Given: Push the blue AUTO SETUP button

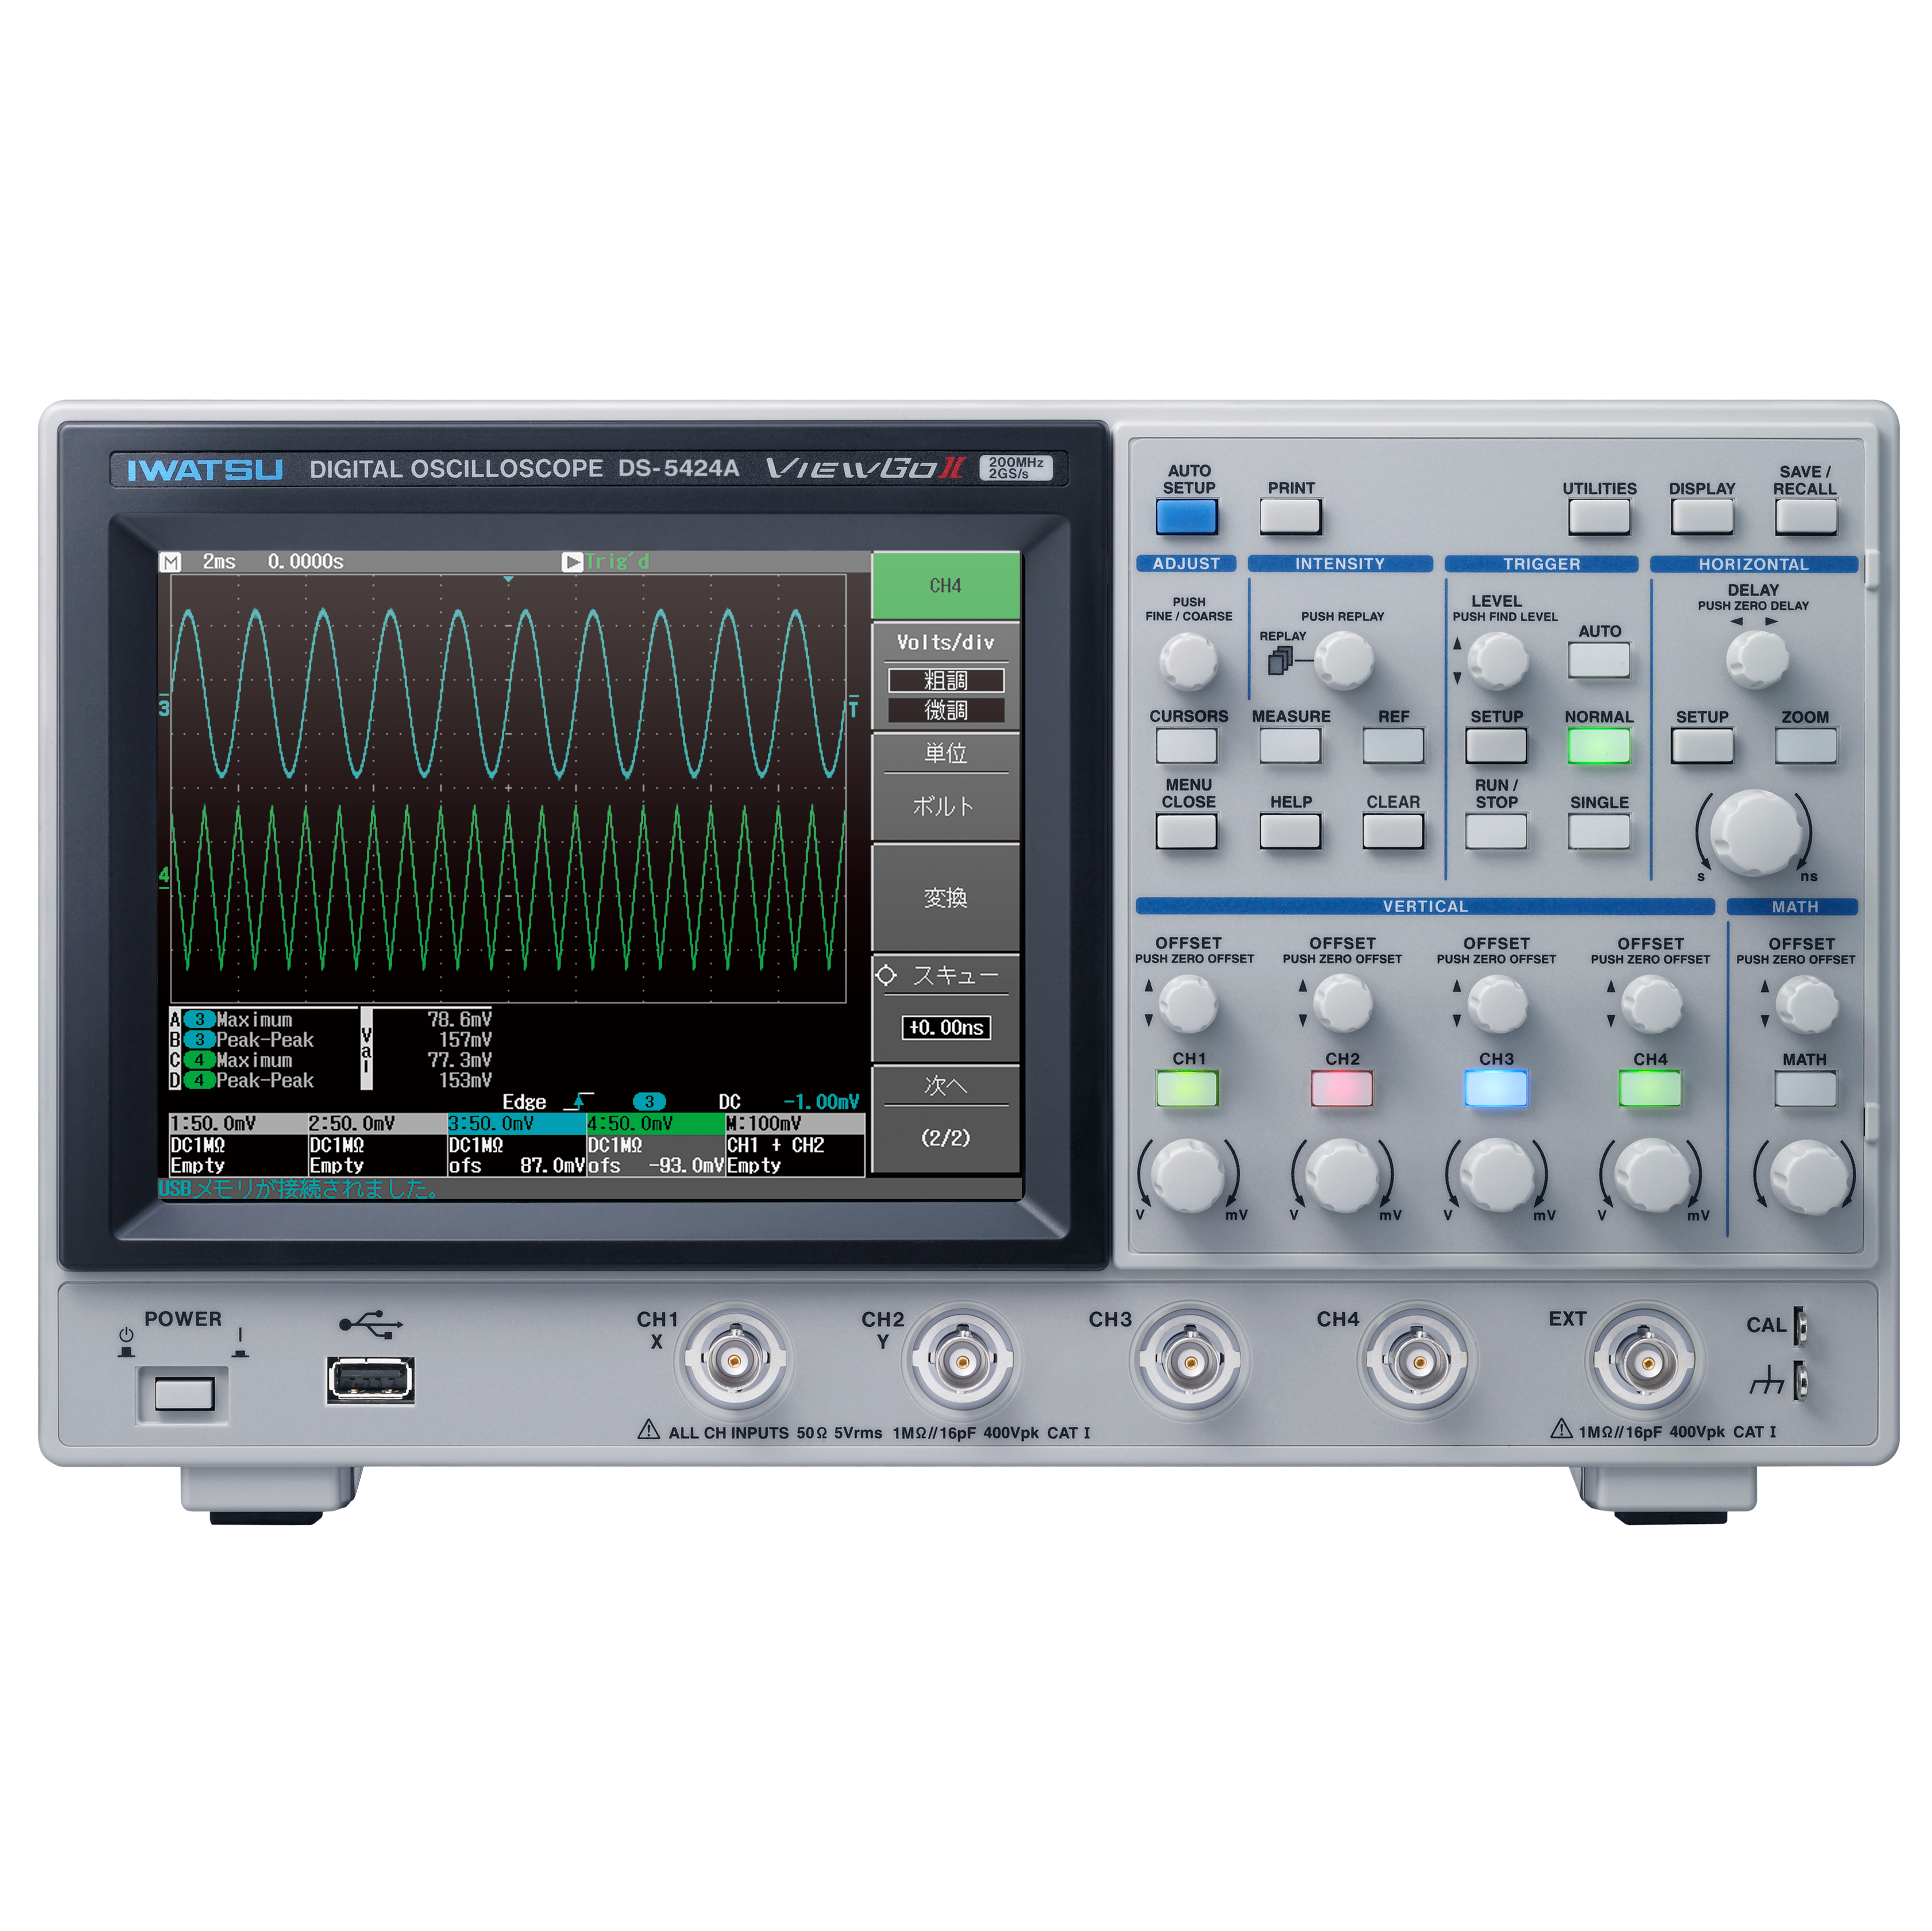Looking at the screenshot, I should coord(1186,517).
